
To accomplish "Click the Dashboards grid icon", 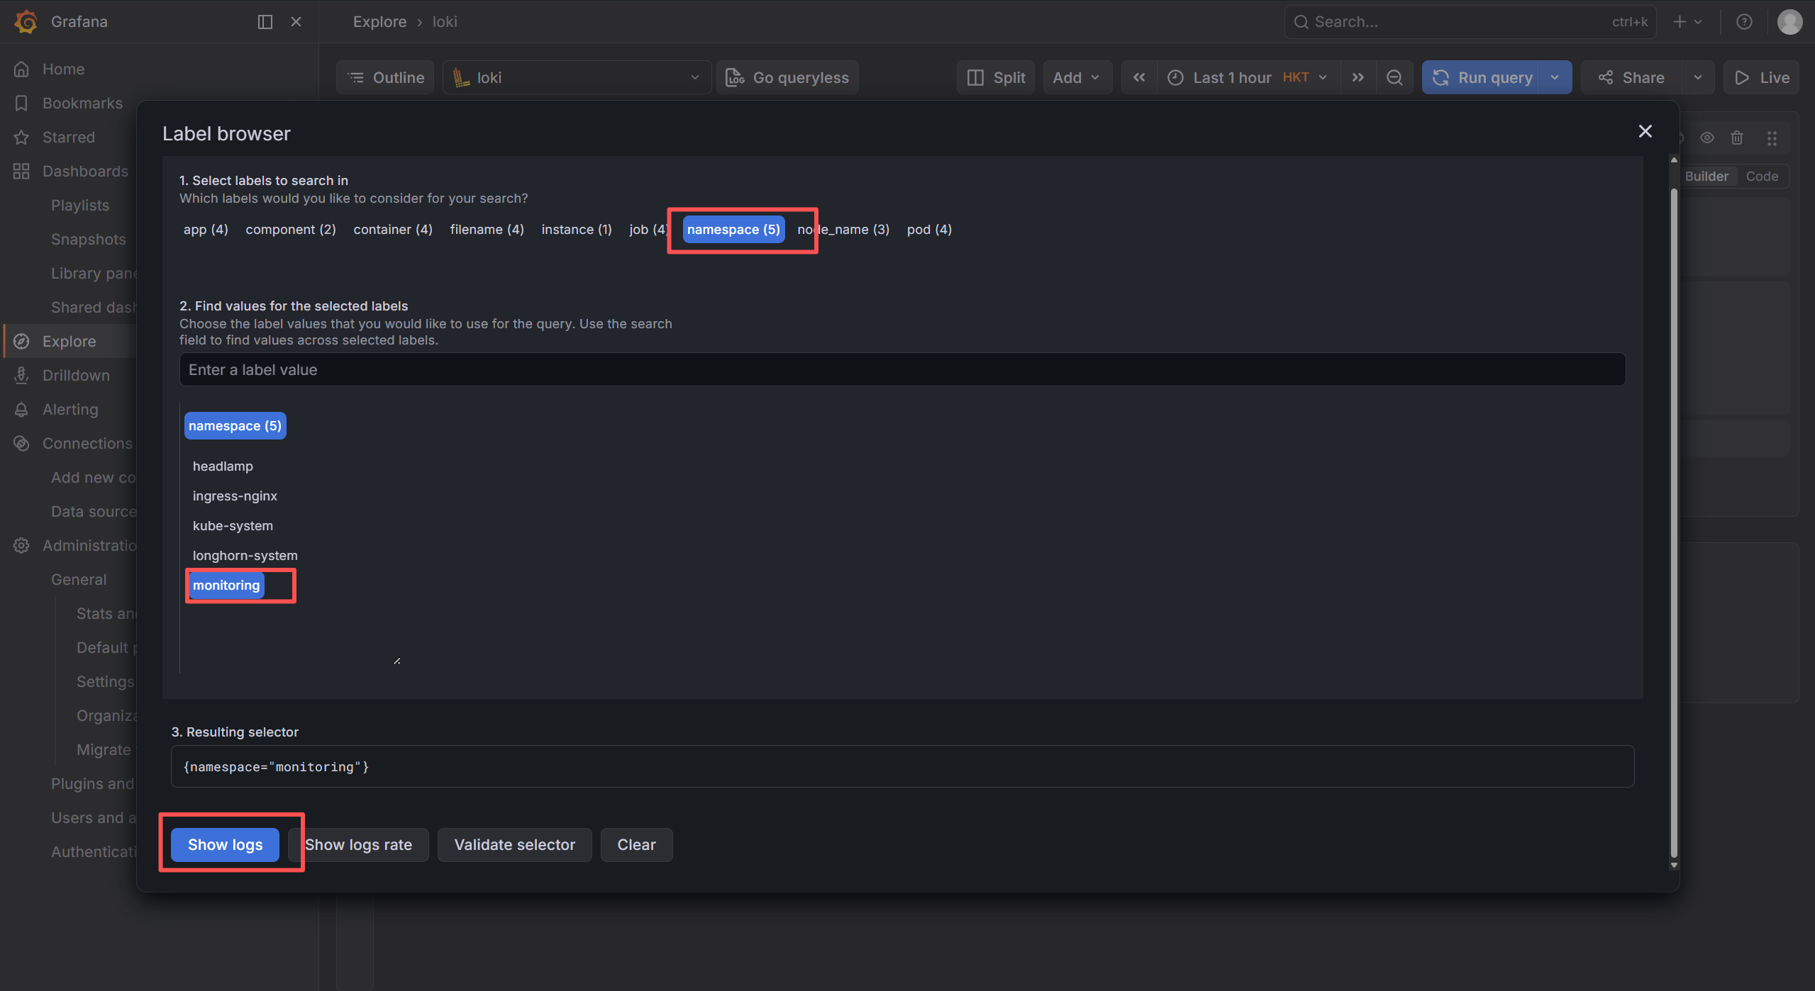I will pos(22,172).
